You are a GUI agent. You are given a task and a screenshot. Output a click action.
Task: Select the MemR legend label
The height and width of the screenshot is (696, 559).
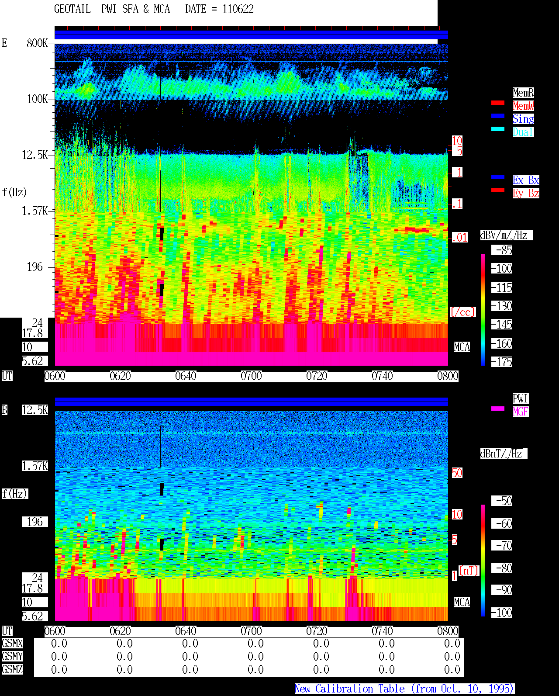tap(523, 93)
